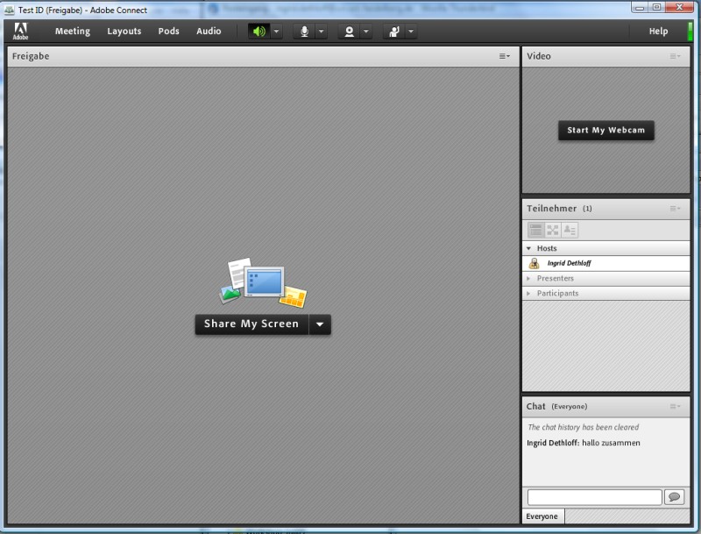
Task: Open the Share My Screen dropdown arrow
Action: 320,324
